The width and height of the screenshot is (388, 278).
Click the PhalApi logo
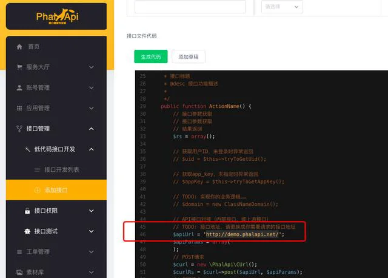click(58, 16)
